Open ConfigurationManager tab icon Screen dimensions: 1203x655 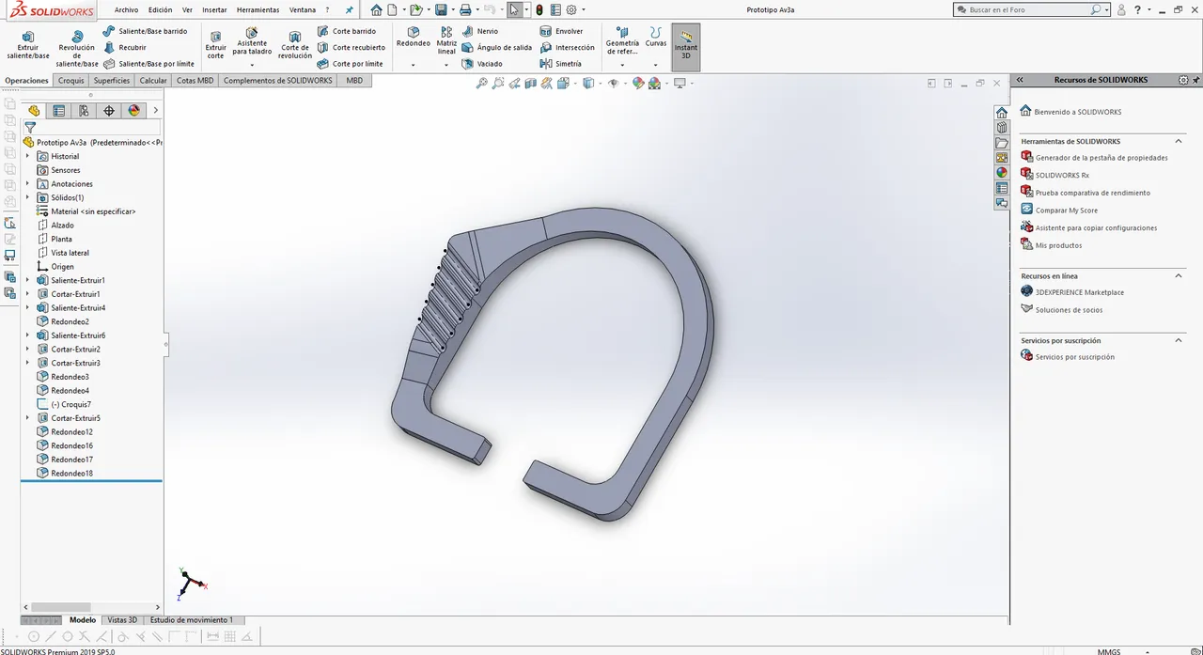tap(84, 111)
